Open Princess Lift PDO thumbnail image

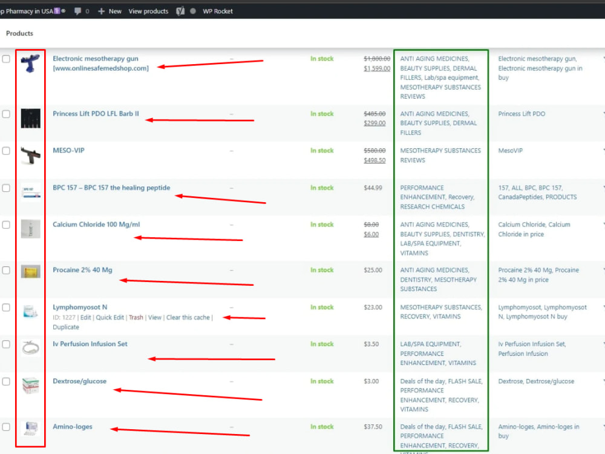pos(30,119)
